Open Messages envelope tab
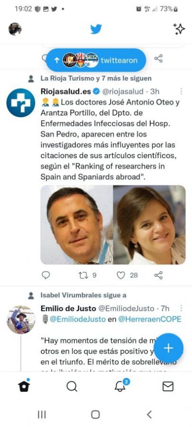 [x=168, y=386]
